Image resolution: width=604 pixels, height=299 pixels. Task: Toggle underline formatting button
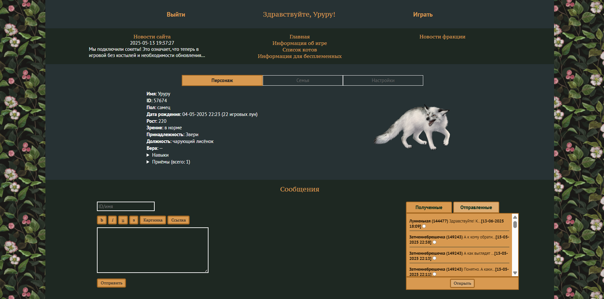tap(123, 220)
